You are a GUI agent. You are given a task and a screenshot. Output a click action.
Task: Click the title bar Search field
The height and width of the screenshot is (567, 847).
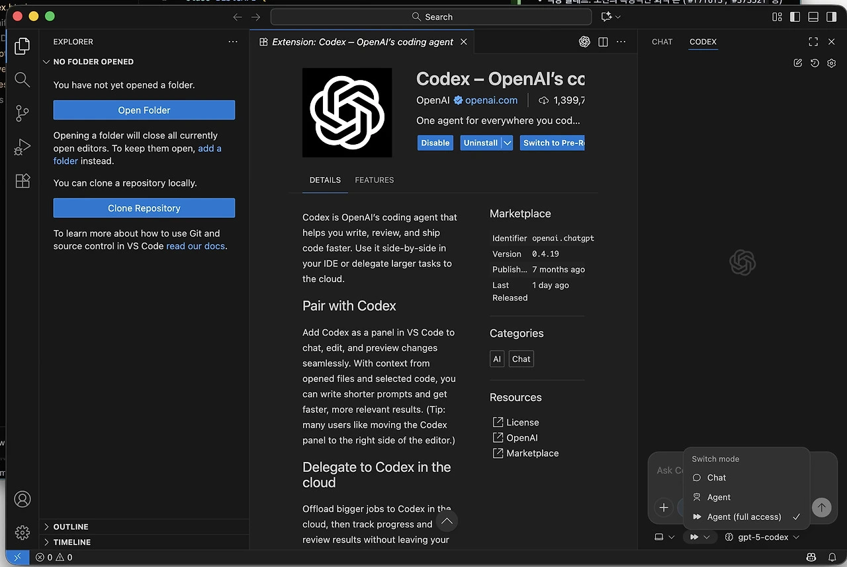[x=431, y=17]
